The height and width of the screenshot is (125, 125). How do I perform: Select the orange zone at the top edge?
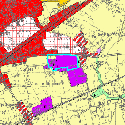tap(63, 3)
